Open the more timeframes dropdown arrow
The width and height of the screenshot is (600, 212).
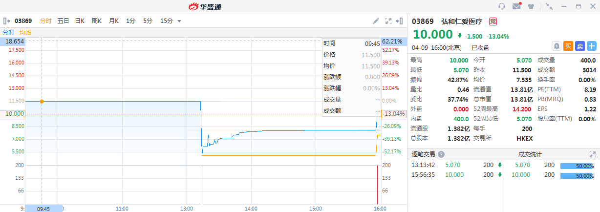pos(179,21)
